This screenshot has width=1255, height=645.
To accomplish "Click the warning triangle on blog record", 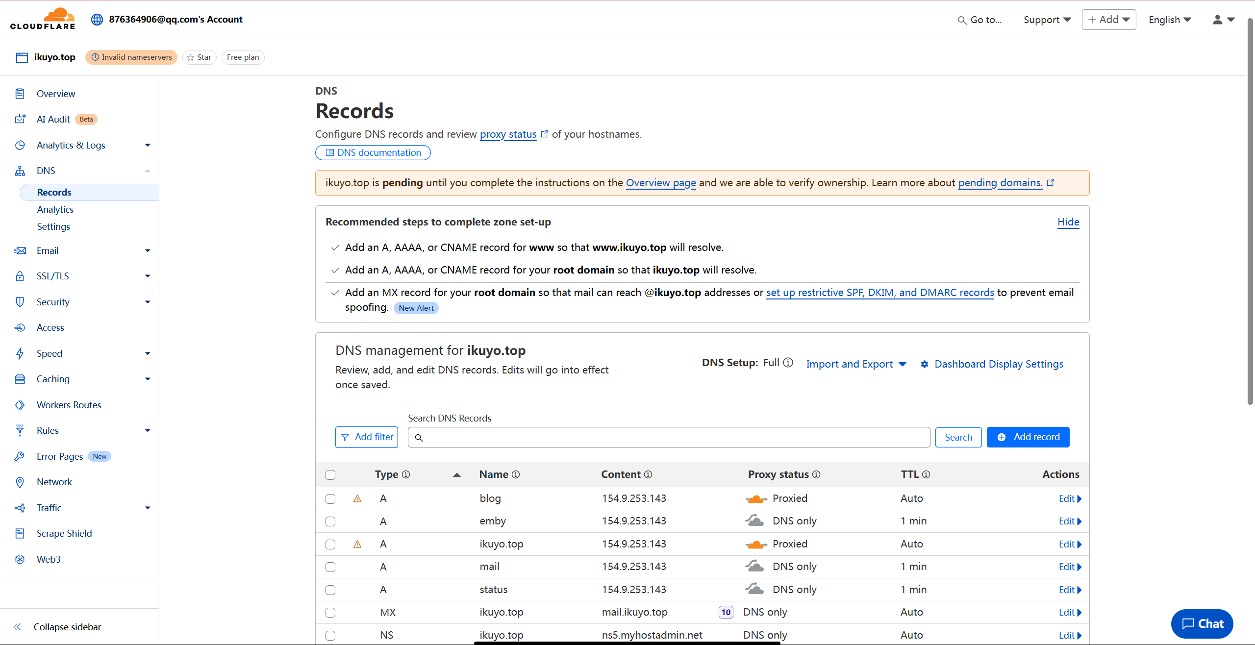I will coord(357,498).
